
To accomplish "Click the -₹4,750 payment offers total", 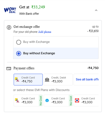I will [x=93, y=68].
